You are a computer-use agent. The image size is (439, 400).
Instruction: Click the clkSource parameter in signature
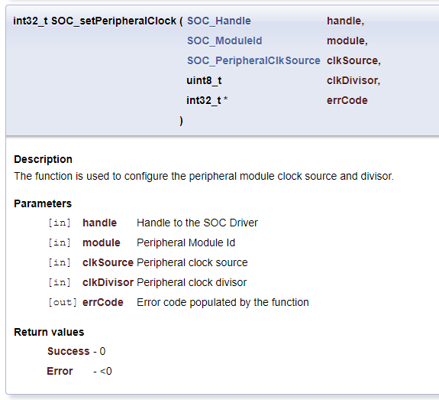pos(352,60)
